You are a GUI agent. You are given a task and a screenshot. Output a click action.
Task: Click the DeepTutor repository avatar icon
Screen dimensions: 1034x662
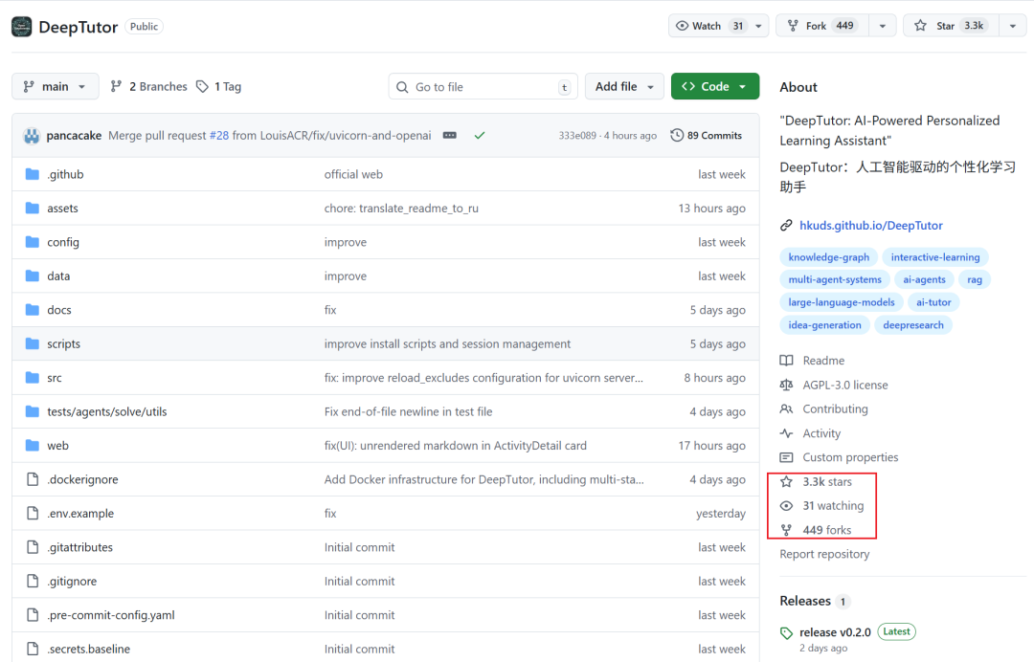click(x=22, y=27)
